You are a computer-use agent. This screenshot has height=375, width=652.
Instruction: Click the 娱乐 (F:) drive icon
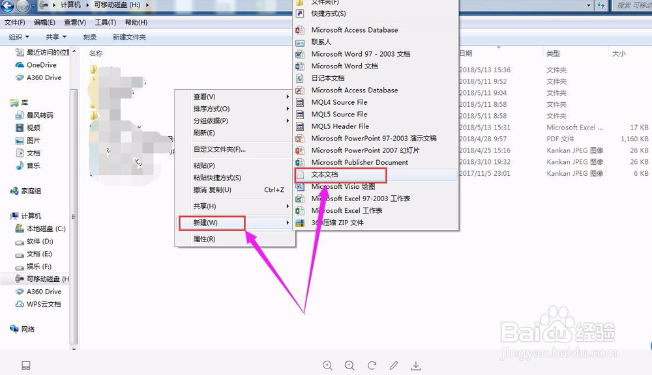pyautogui.click(x=19, y=267)
